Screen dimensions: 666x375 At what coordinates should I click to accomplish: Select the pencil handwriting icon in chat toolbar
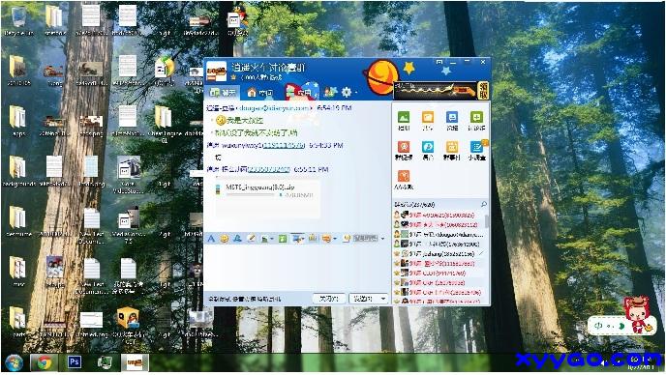(x=251, y=239)
